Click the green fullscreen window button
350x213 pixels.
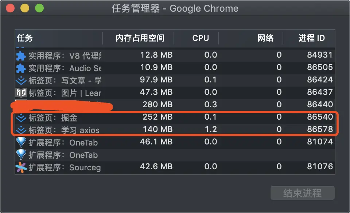click(x=39, y=8)
